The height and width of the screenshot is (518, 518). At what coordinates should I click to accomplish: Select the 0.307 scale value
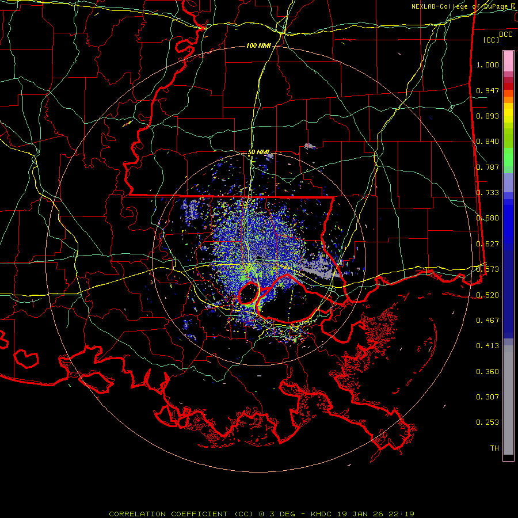[x=487, y=397]
